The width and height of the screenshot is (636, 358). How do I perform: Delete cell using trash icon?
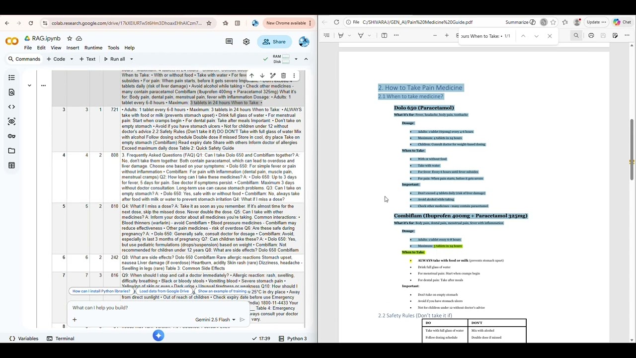[x=283, y=76]
